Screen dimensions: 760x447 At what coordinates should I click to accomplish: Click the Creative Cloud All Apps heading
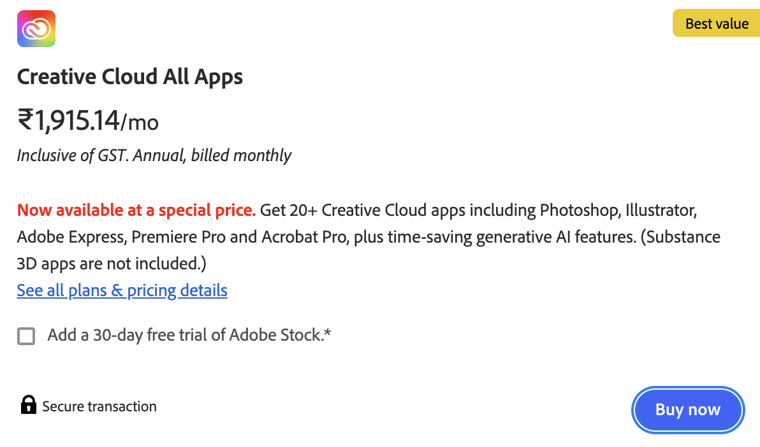[x=129, y=77]
